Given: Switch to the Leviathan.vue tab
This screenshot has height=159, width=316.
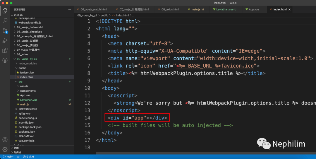Looking at the screenshot, I should point(224,9).
